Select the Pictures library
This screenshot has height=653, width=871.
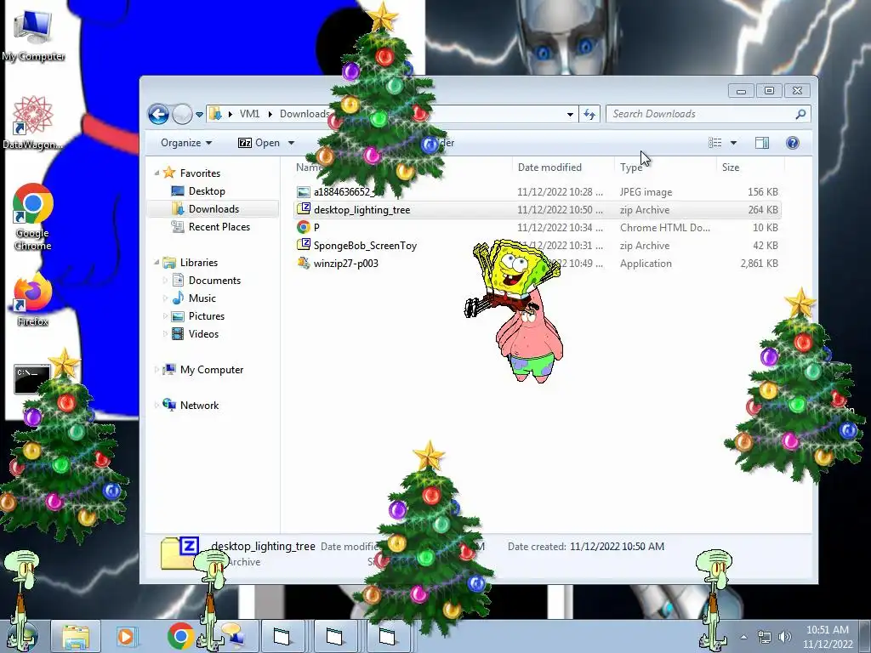tap(207, 316)
